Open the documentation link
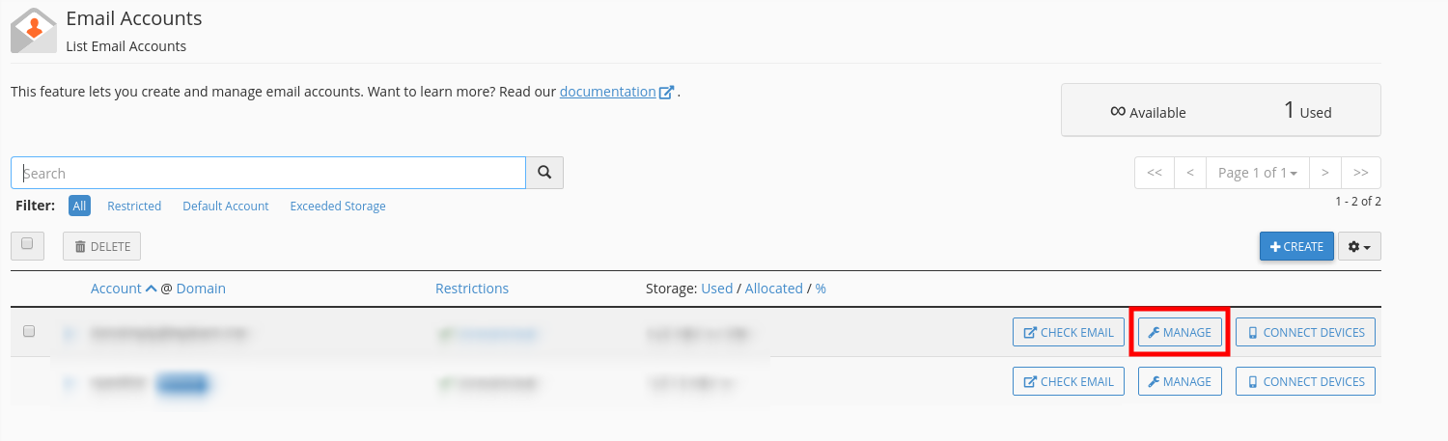The image size is (1448, 441). pos(607,92)
